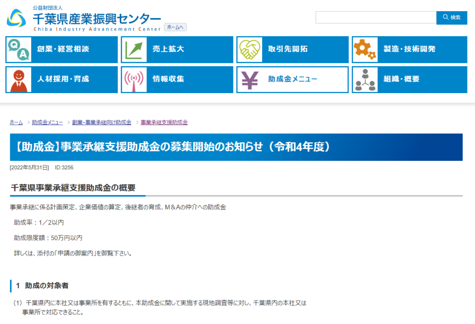Open 助成金メニュー breadcrumb link
This screenshot has height=324, width=475.
pyautogui.click(x=47, y=122)
